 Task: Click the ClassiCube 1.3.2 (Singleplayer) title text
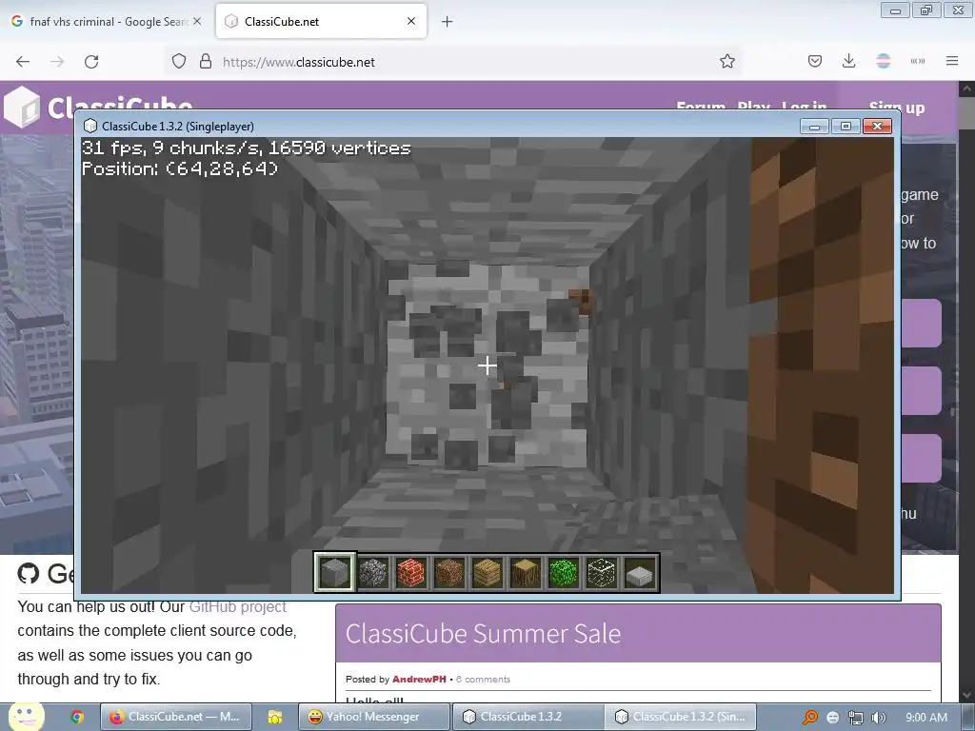pos(178,127)
